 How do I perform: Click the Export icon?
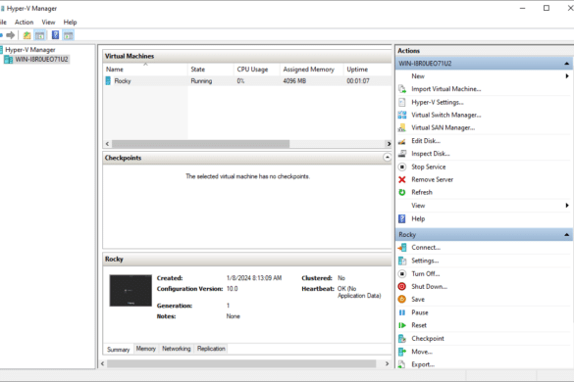pyautogui.click(x=402, y=364)
